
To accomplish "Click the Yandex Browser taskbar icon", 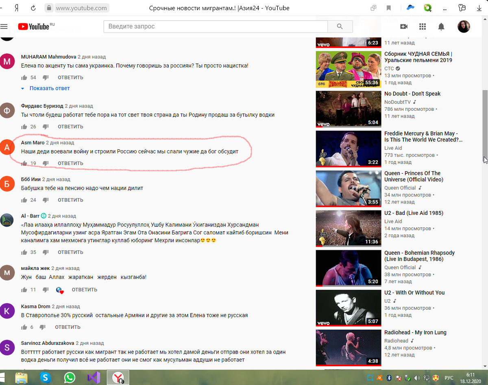I will [118, 377].
